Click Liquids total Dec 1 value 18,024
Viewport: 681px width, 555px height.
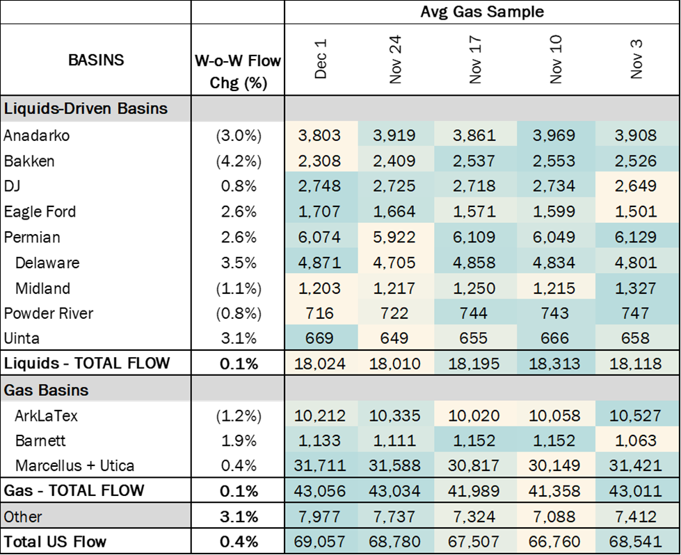pyautogui.click(x=320, y=363)
